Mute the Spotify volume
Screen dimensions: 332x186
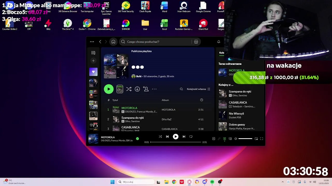[236, 139]
